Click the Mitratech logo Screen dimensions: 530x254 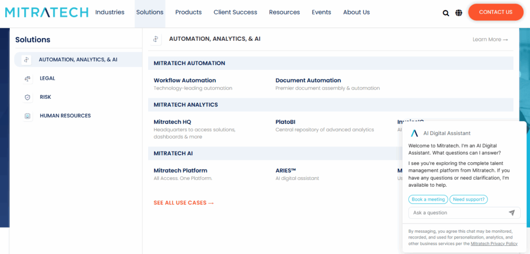47,12
